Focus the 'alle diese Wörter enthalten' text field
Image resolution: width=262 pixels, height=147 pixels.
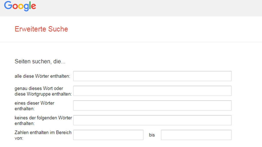(152, 76)
